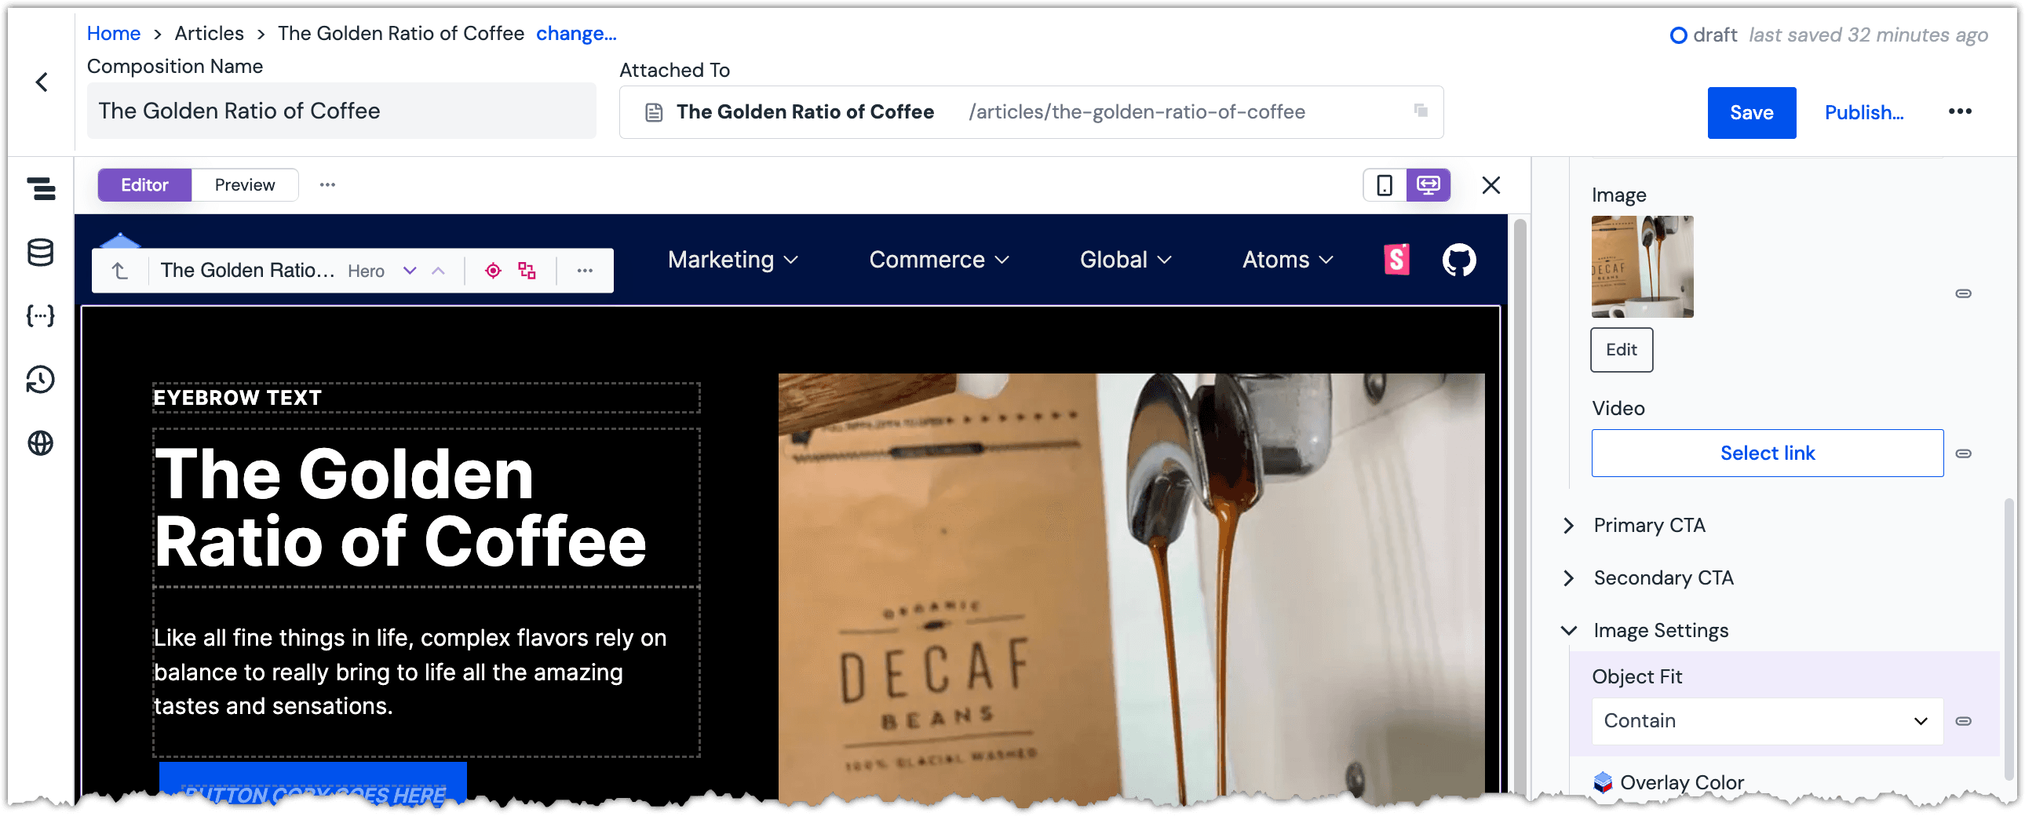The height and width of the screenshot is (816, 2025).
Task: Click the coffee image thumbnail in sidebar
Action: pyautogui.click(x=1642, y=267)
